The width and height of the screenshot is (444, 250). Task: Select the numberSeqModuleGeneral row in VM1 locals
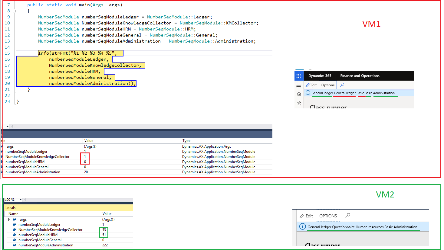pos(136,167)
